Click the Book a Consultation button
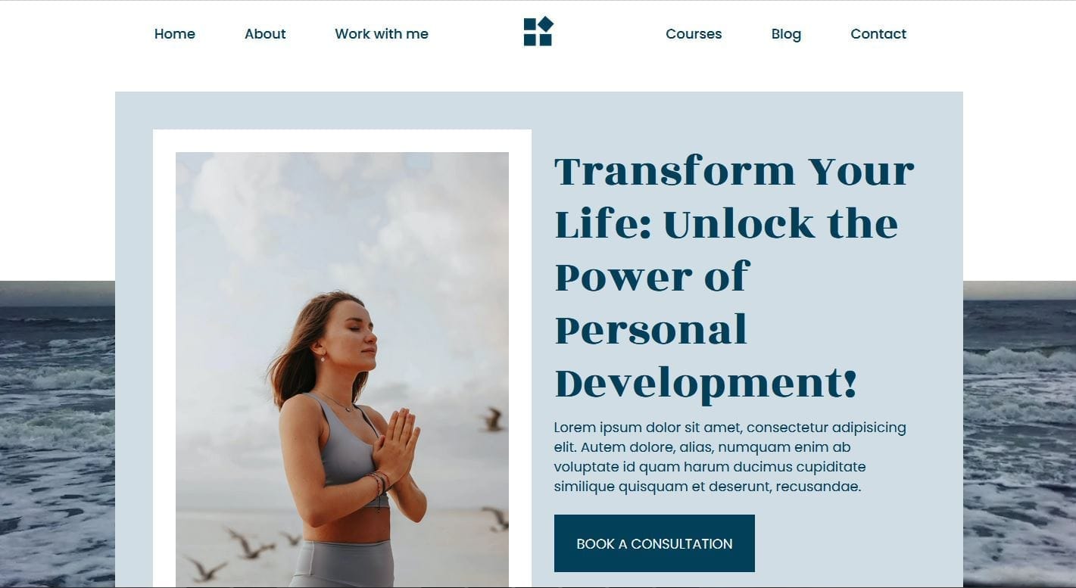 654,543
